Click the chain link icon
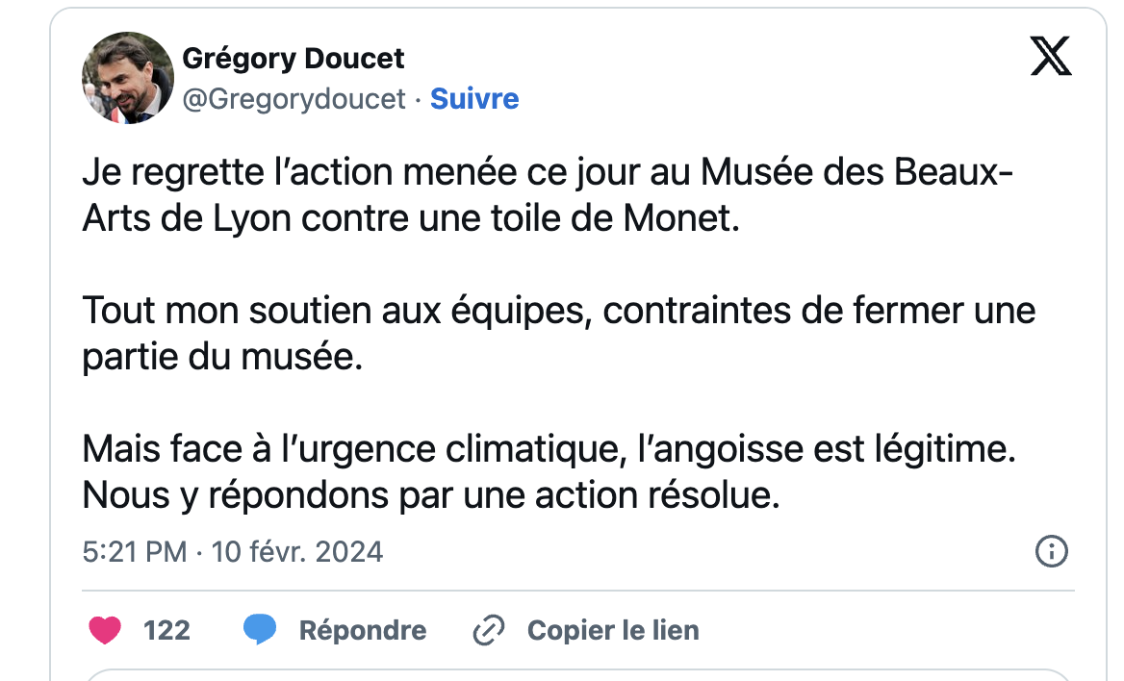Viewport: 1124px width, 681px height. coord(489,630)
